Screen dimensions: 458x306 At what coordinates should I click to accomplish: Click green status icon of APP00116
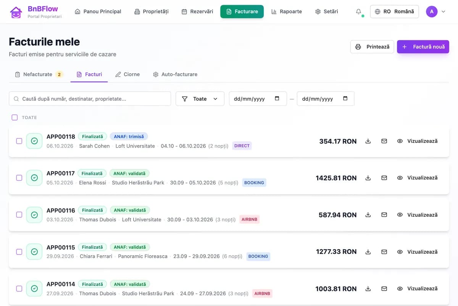(34, 215)
